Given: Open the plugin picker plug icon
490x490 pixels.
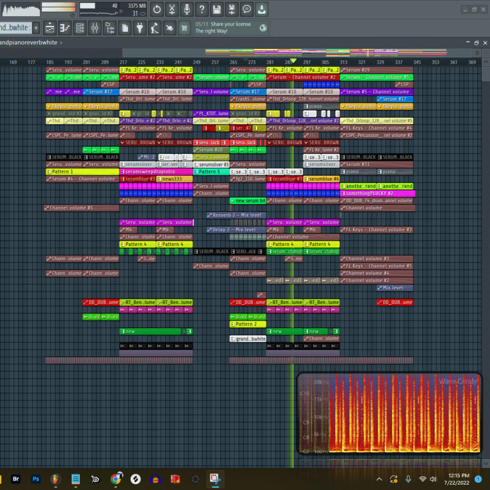Looking at the screenshot, I should tap(140, 28).
